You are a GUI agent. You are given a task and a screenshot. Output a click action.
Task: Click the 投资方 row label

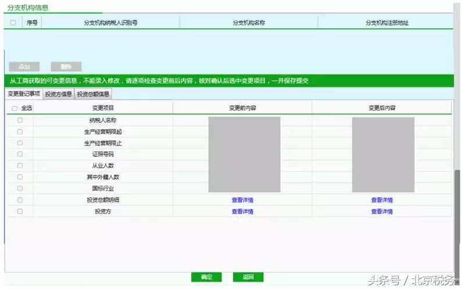click(x=103, y=212)
